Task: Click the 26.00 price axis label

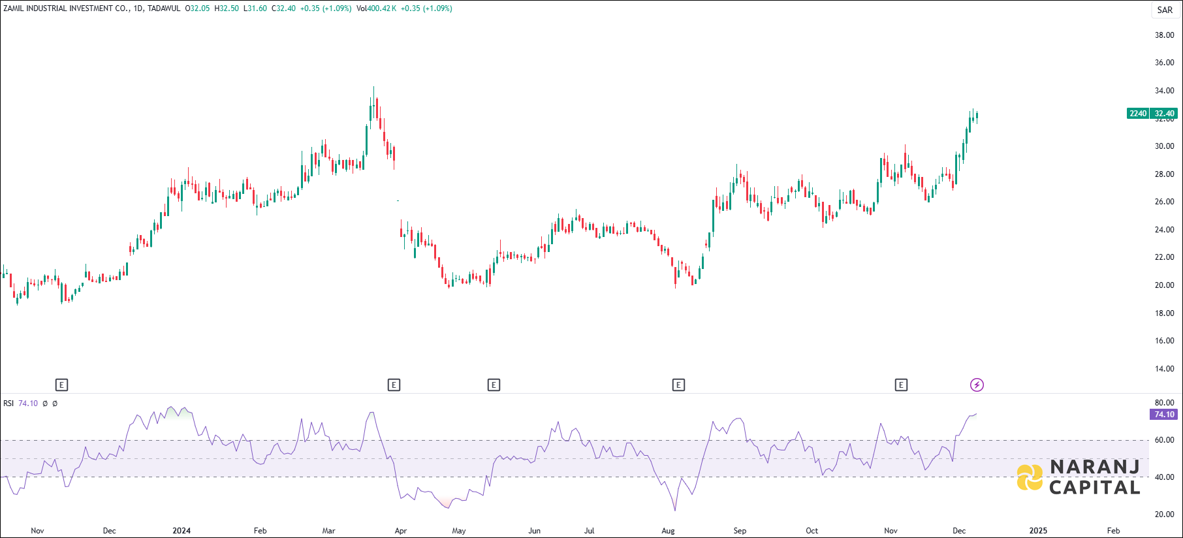Action: click(x=1164, y=202)
